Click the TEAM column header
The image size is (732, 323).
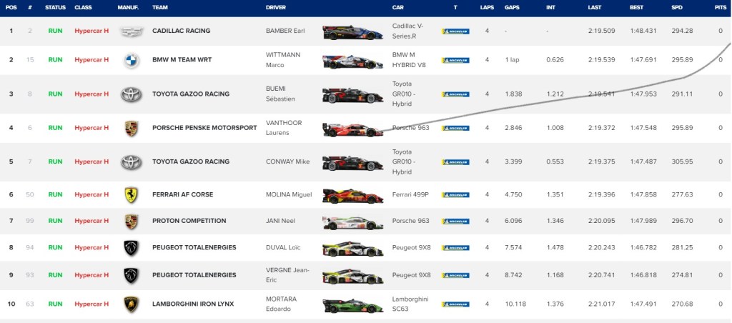(x=159, y=7)
